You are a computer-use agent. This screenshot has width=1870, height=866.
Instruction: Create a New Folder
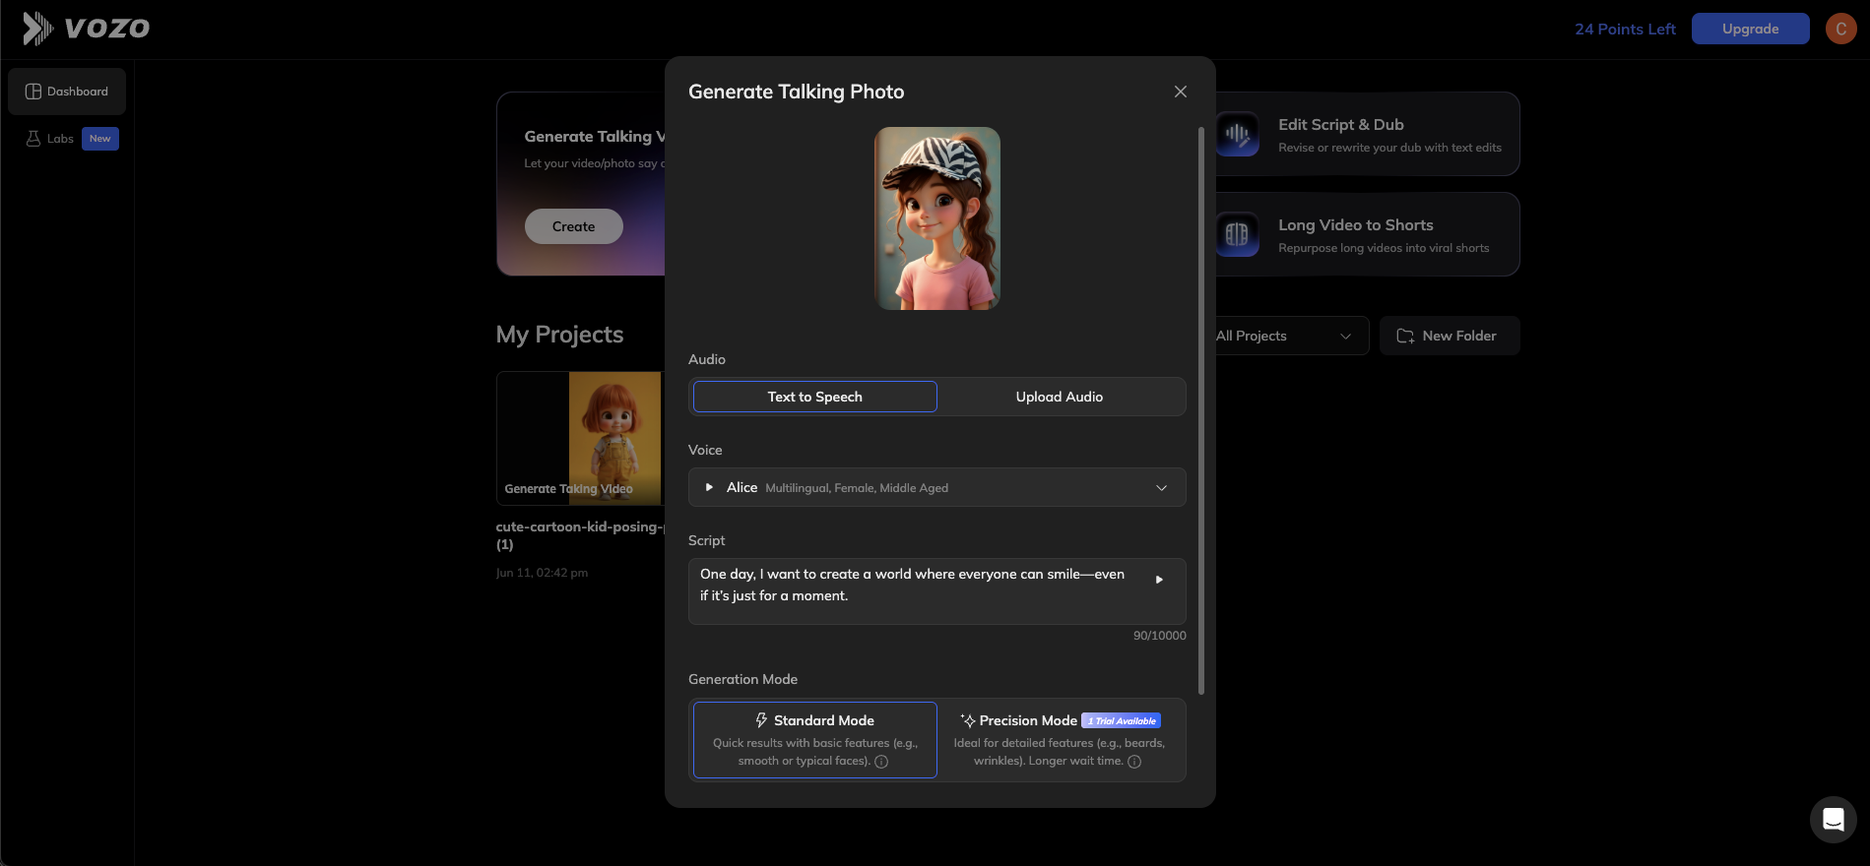pyautogui.click(x=1449, y=336)
